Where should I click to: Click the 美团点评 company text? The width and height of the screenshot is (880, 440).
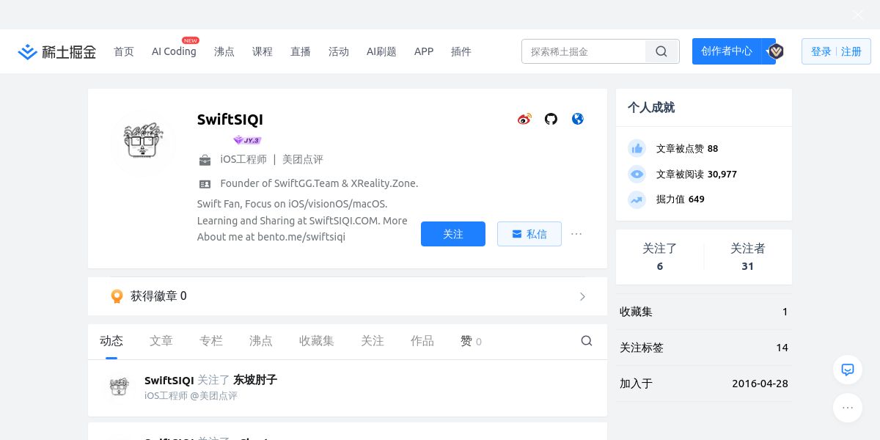click(x=303, y=160)
